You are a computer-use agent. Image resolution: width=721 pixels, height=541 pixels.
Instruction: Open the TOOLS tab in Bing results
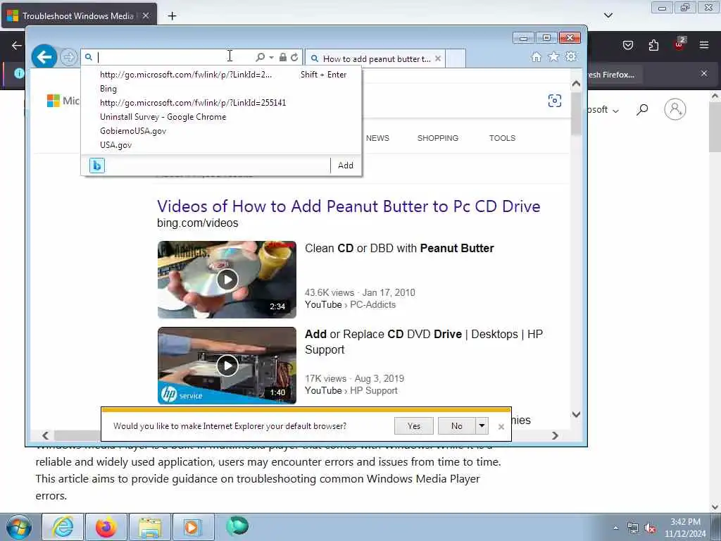click(x=502, y=138)
